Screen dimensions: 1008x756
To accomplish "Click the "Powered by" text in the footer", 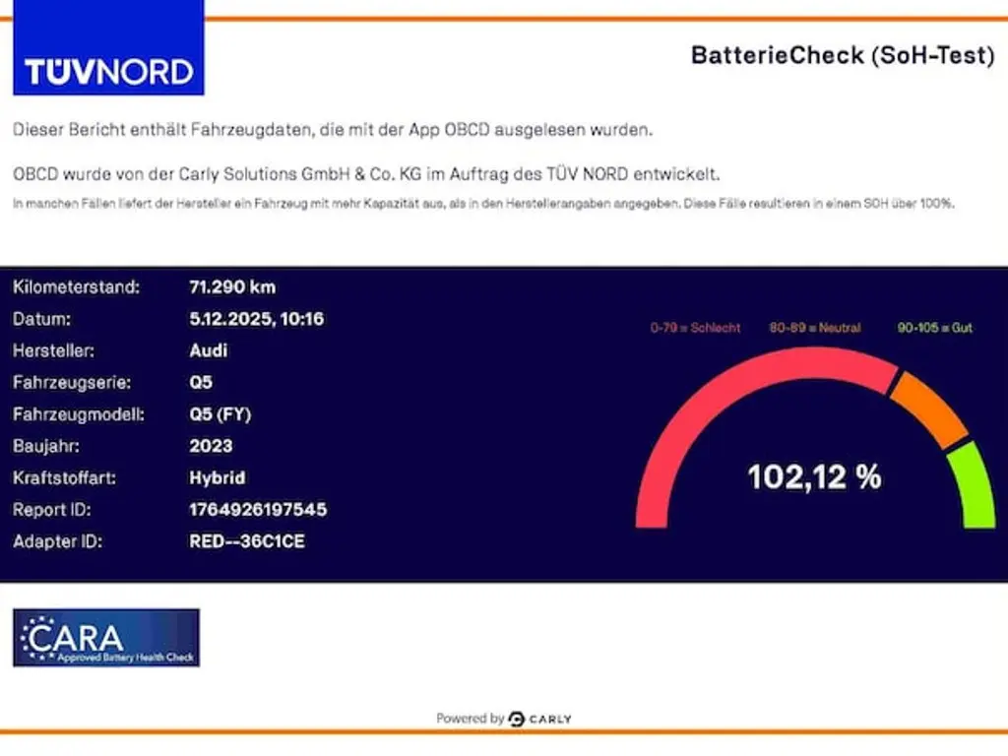I will click(x=470, y=719).
